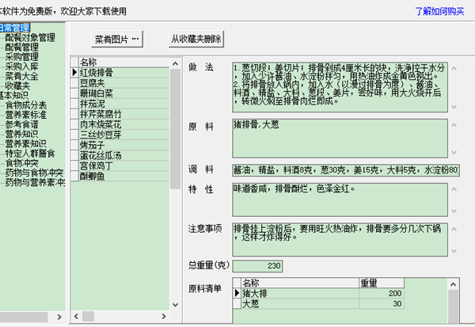Viewport: 475px width, 327px height.
Task: Open 采购入库 tree item
Action: pos(22,67)
